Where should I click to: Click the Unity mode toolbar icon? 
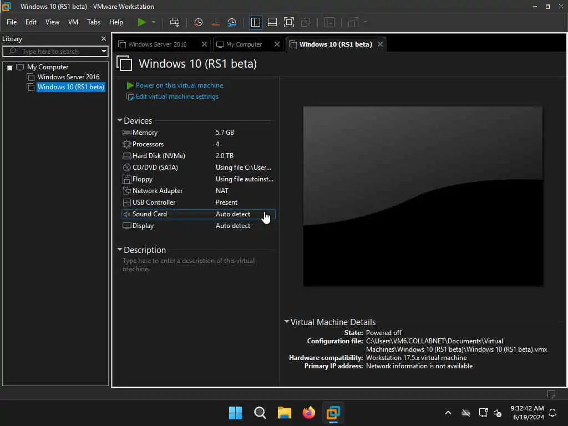click(x=306, y=22)
